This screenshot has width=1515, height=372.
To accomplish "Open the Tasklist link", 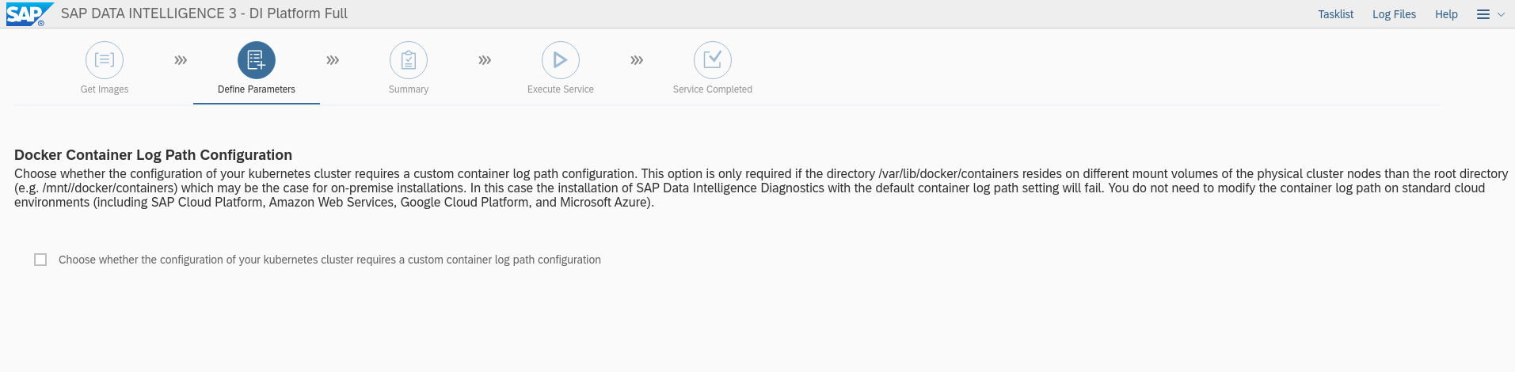I will pos(1335,14).
